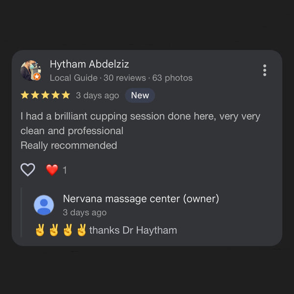Like the review with outlined heart
294x294 pixels.
(28, 170)
